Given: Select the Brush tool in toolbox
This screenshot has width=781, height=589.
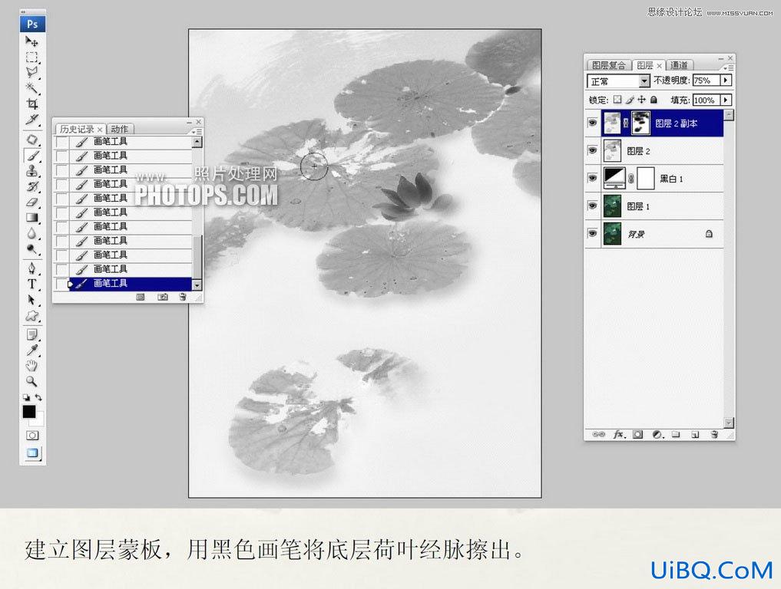Looking at the screenshot, I should pos(32,155).
